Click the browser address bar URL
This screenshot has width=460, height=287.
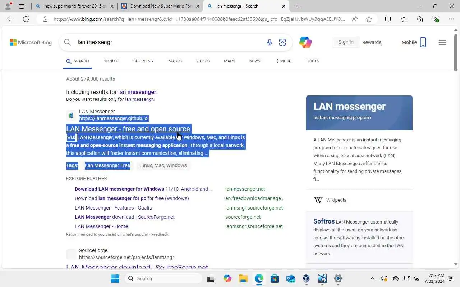199,19
